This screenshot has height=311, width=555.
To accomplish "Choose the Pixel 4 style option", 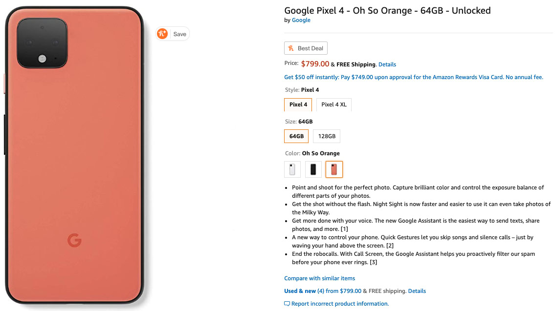I will tap(298, 104).
